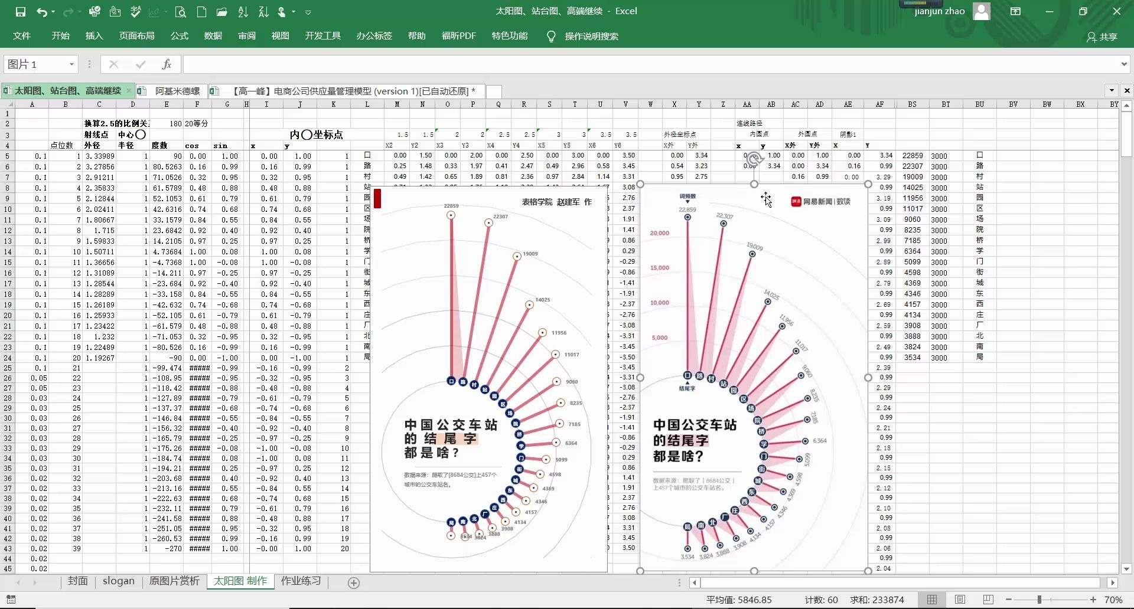Image resolution: width=1134 pixels, height=609 pixels.
Task: Sort ascending with A-Z icon
Action: coord(243,12)
